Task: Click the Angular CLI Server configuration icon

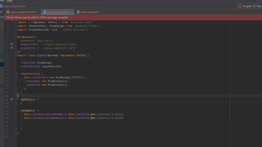Action: coord(240,6)
